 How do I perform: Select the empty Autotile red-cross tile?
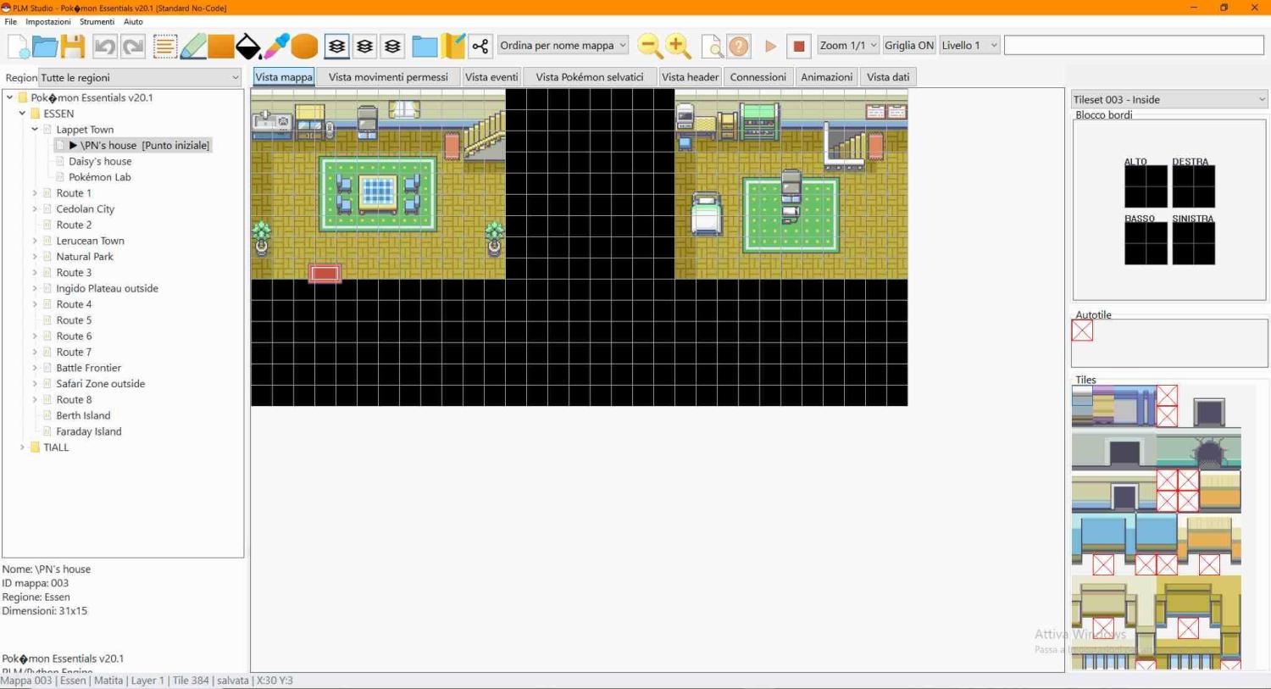1082,331
